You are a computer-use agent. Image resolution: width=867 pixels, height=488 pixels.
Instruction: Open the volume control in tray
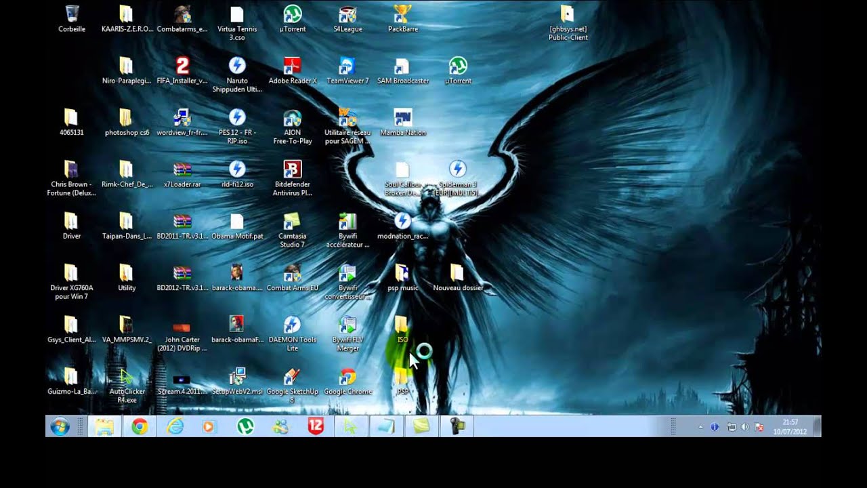click(x=744, y=428)
